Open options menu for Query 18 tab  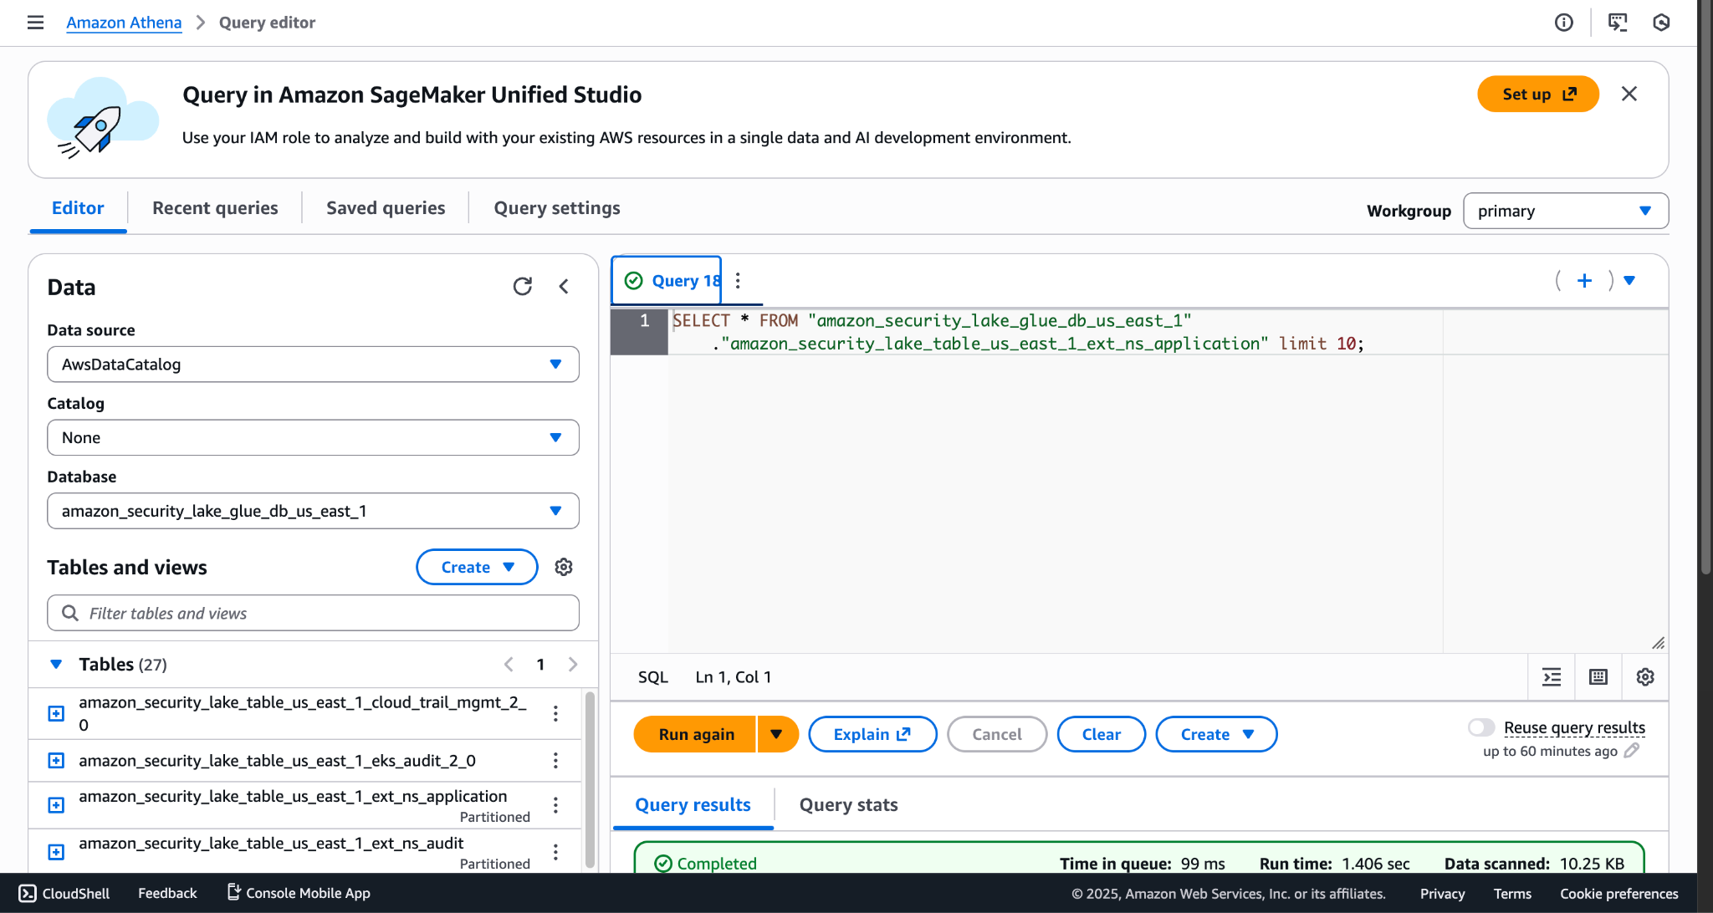coord(738,281)
